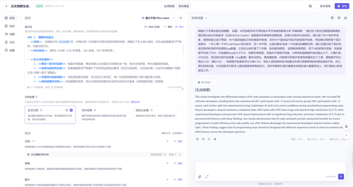The height and width of the screenshot is (187, 353).
Task: Click the 评估摘要 variable link in prompt
Action: (64, 42)
